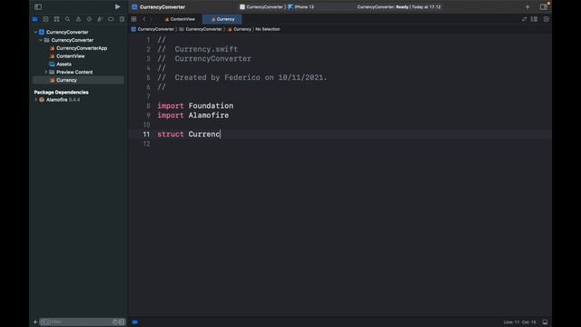Click the Created by Federico comment
This screenshot has width=581, height=327.
tap(242, 77)
